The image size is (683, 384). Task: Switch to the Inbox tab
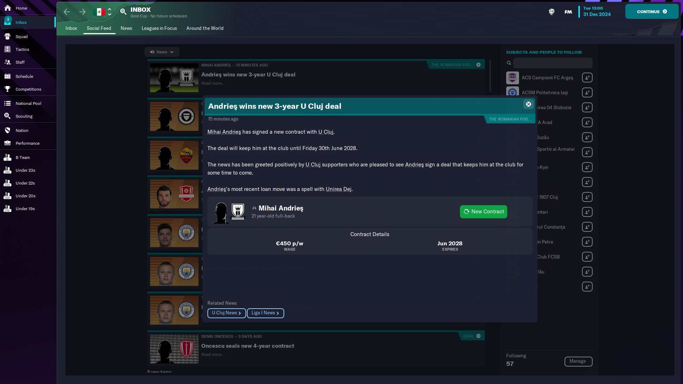(x=71, y=28)
